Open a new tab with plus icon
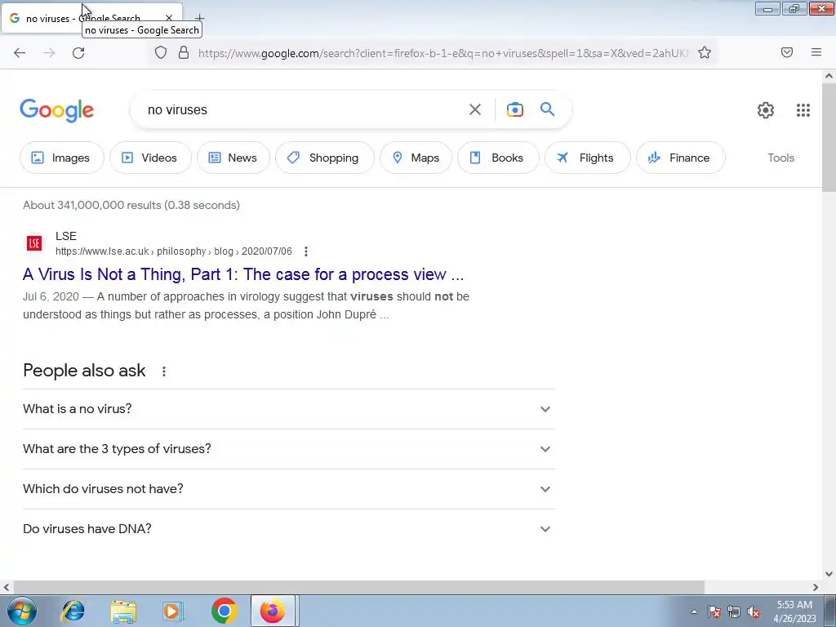Image resolution: width=836 pixels, height=627 pixels. coord(199,18)
